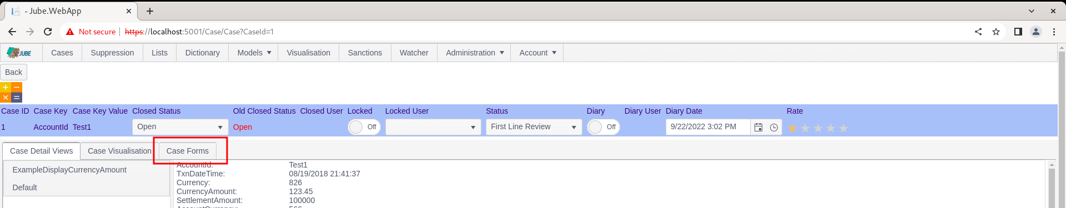Open the Diary Date calendar picker
The height and width of the screenshot is (208, 1066).
pyautogui.click(x=758, y=127)
